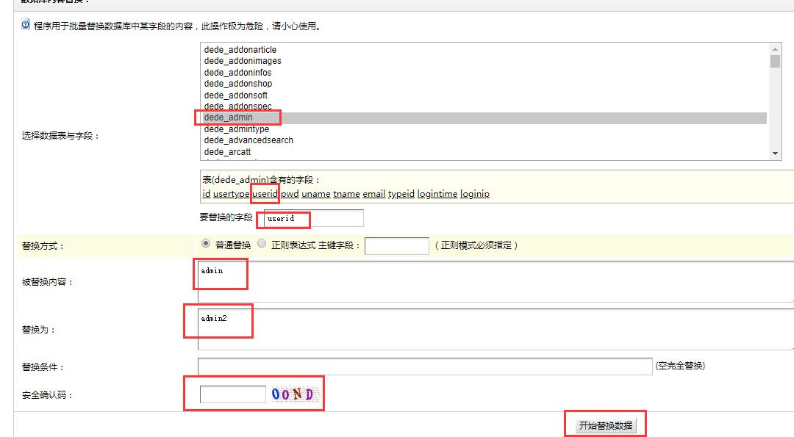Click the 被替换内容 textarea
This screenshot has height=437, width=794.
coord(494,281)
